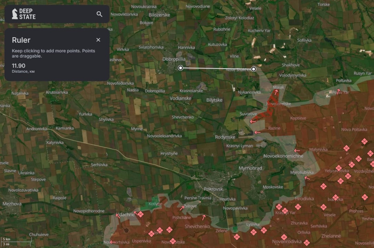Click the attack arrow left of Udachne
Screen dimensions: 374x248
pos(118,216)
